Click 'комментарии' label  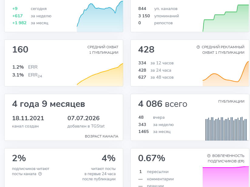(160, 179)
